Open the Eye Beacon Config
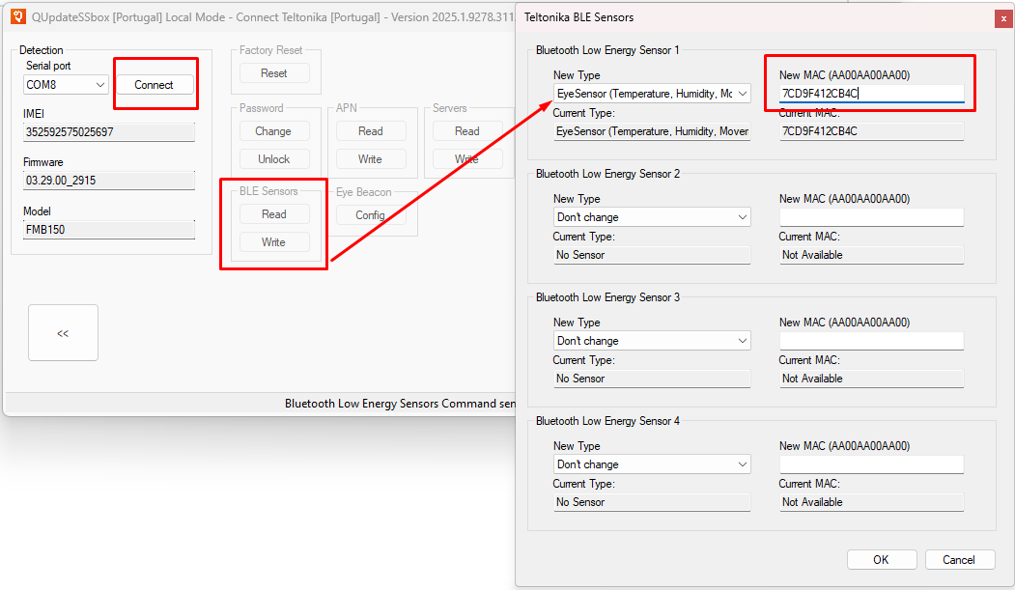The width and height of the screenshot is (1015, 590). pyautogui.click(x=370, y=215)
